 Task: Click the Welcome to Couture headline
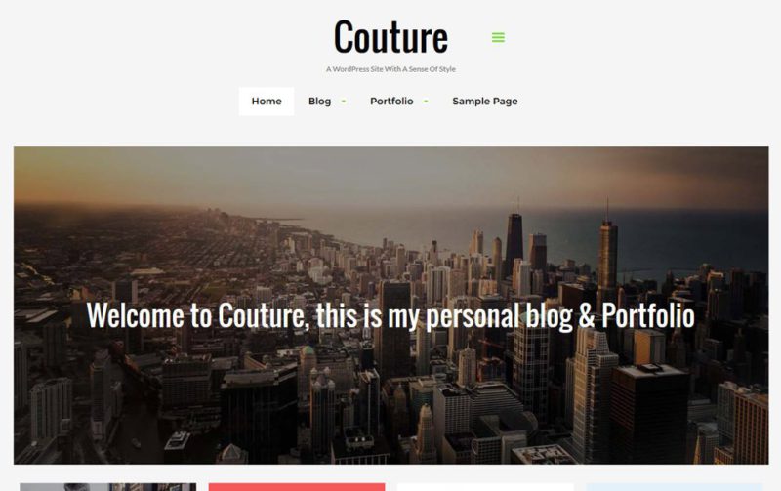pos(391,315)
